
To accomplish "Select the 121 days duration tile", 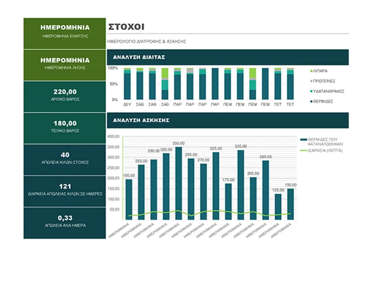I will point(65,191).
